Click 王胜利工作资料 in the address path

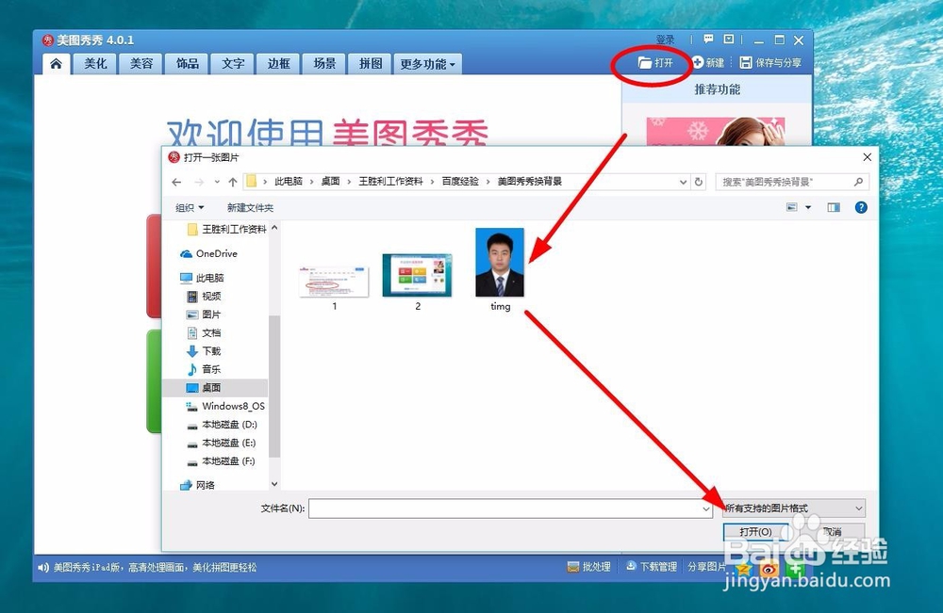pyautogui.click(x=391, y=182)
